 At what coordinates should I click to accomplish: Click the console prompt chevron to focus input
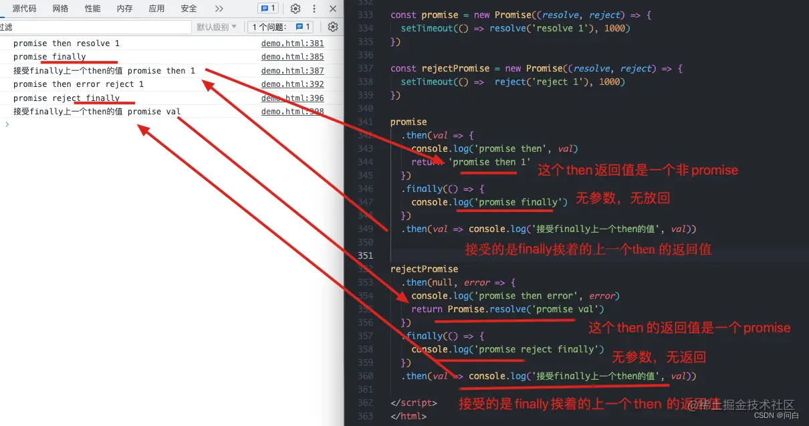tap(7, 124)
